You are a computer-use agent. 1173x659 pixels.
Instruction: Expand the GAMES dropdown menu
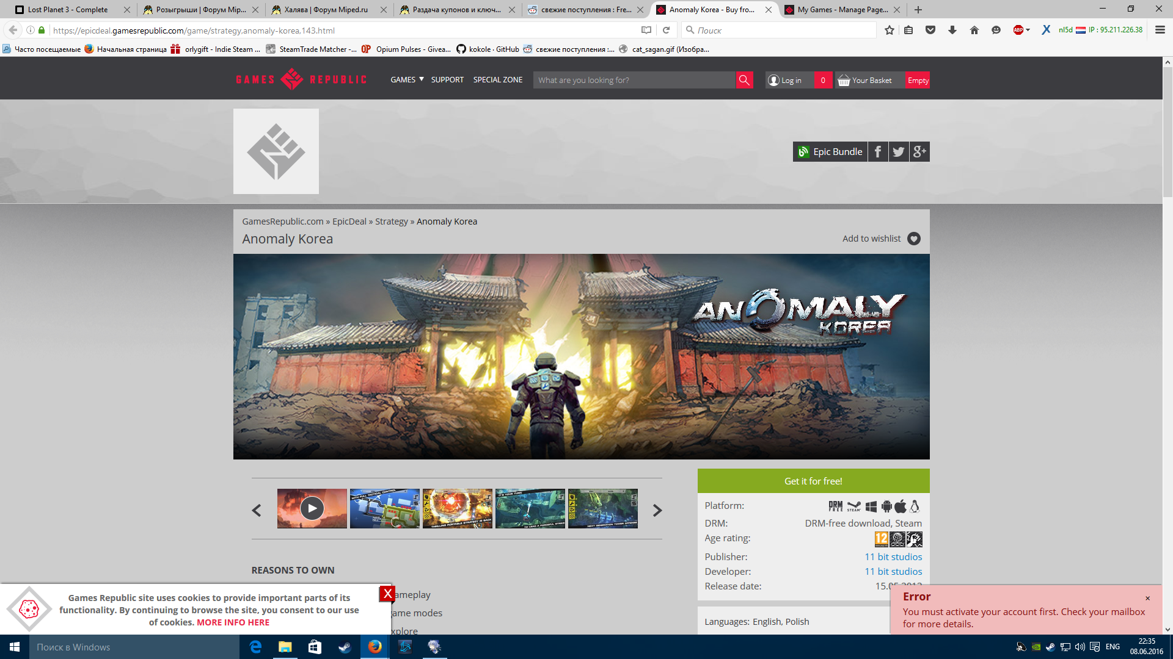407,80
